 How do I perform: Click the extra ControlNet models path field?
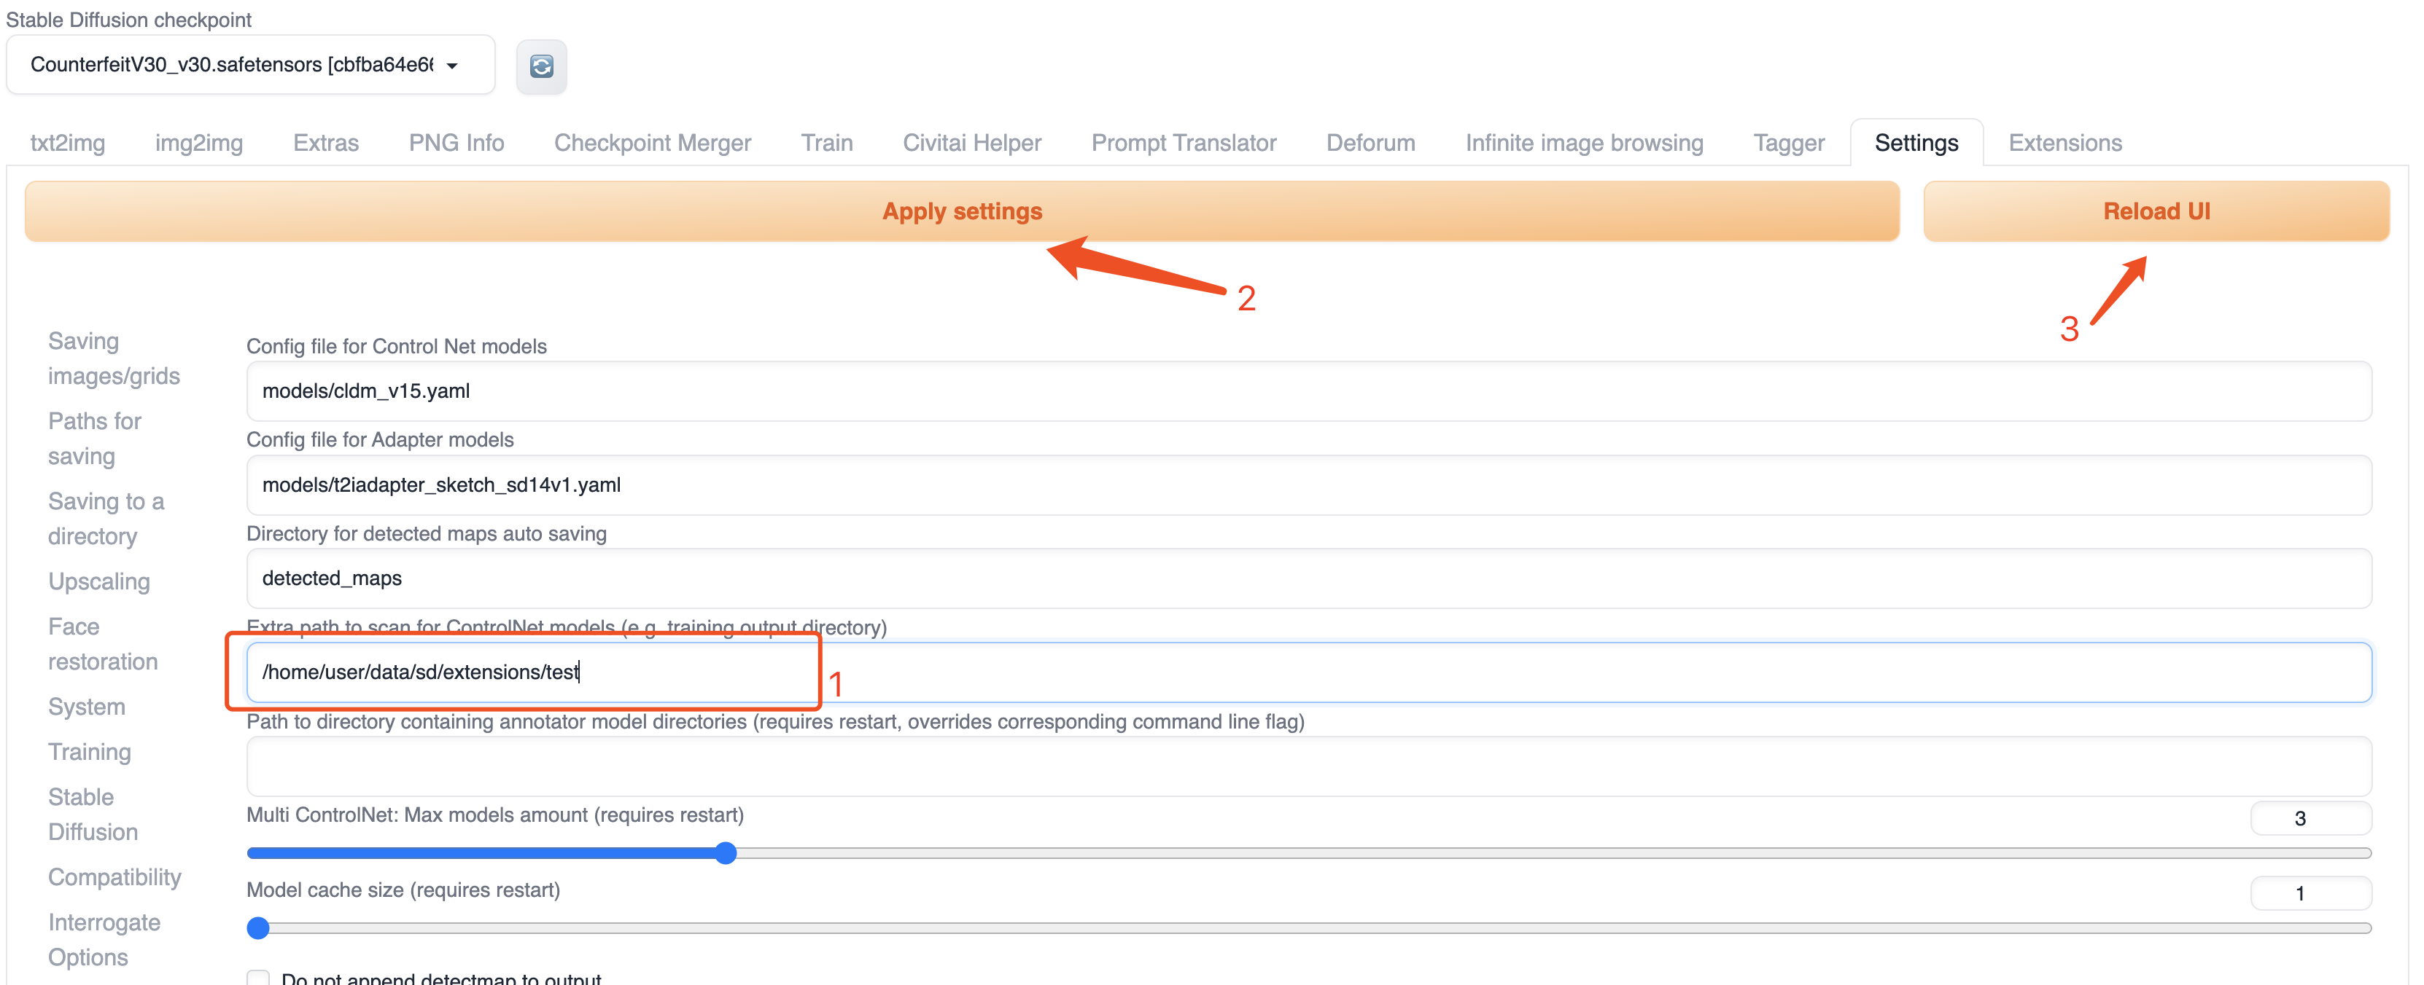tap(1308, 672)
